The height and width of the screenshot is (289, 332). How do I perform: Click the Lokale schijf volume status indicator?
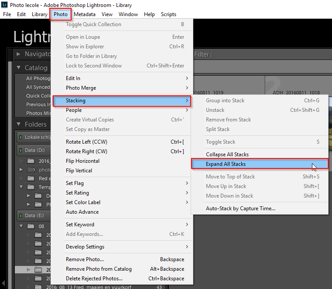[x=20, y=137]
